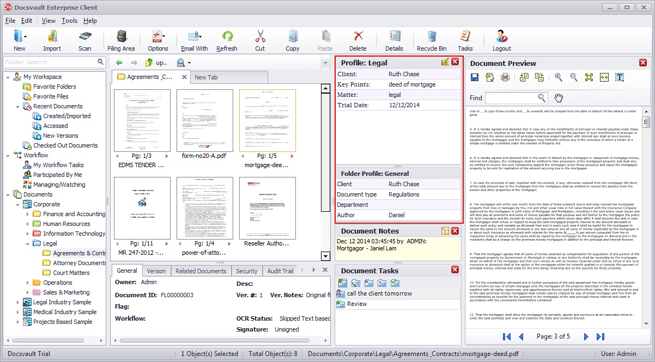Click the Refresh toolbar icon
Image resolution: width=655 pixels, height=362 pixels.
tap(227, 41)
